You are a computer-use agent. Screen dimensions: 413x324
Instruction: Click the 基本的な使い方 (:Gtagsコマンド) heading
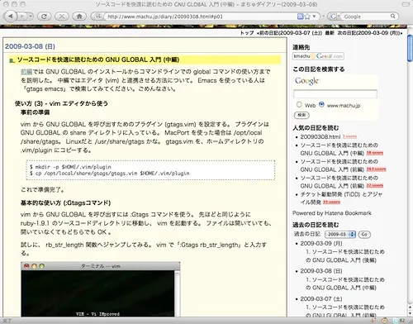[65, 203]
